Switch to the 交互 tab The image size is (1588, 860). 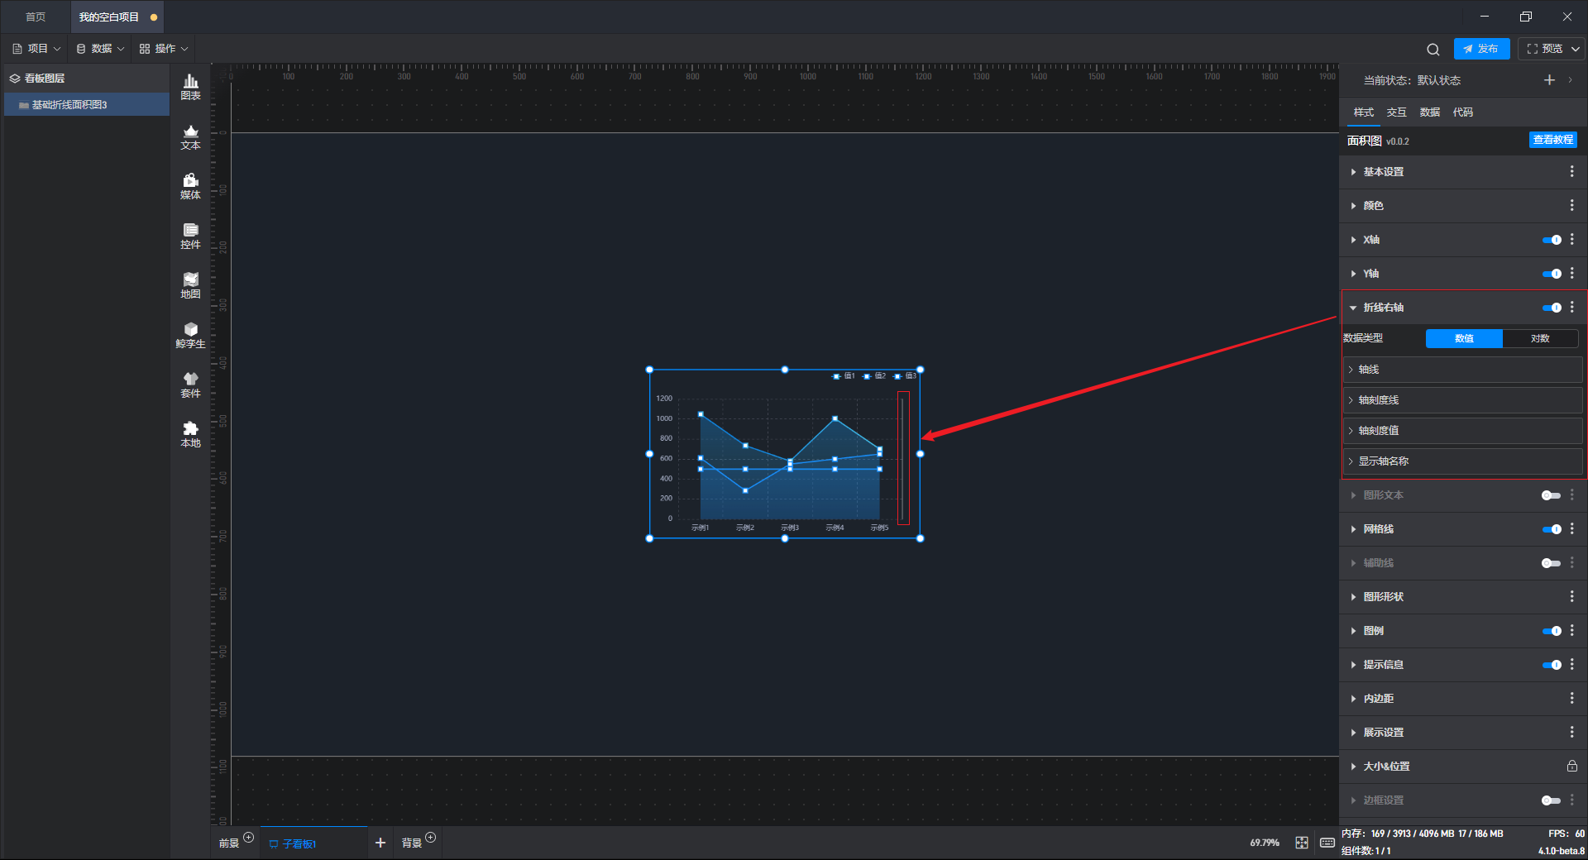pyautogui.click(x=1397, y=112)
